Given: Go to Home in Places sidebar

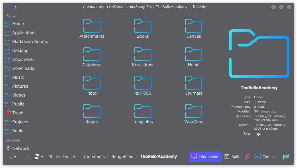Looking at the screenshot, I should tap(14, 24).
